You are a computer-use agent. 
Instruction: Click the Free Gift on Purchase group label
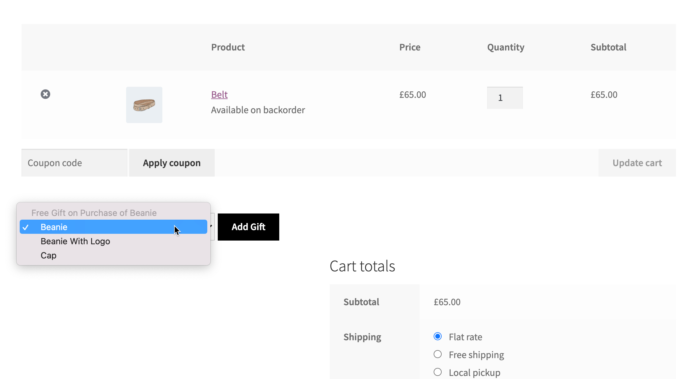click(94, 213)
